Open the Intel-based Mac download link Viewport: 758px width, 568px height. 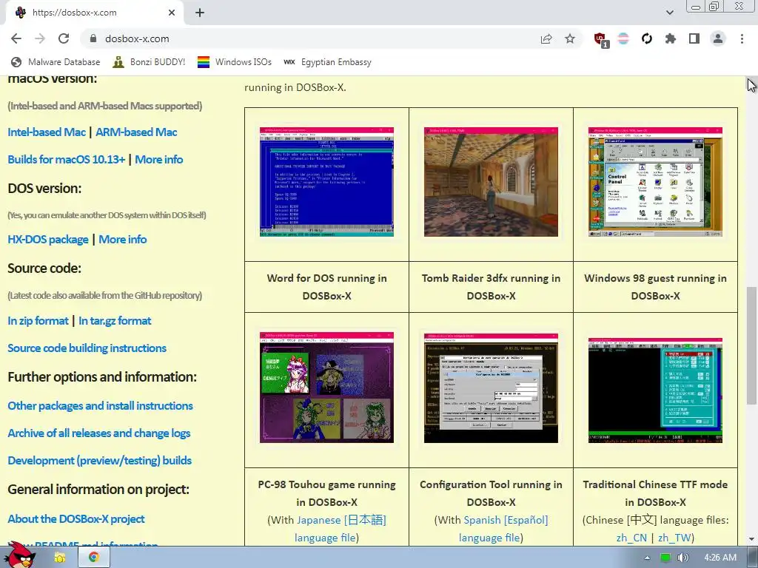click(47, 132)
